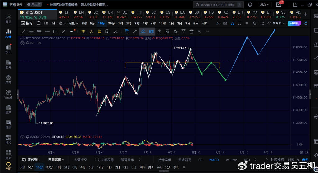Open the 策略 strategy sidebar icon

tap(8, 79)
